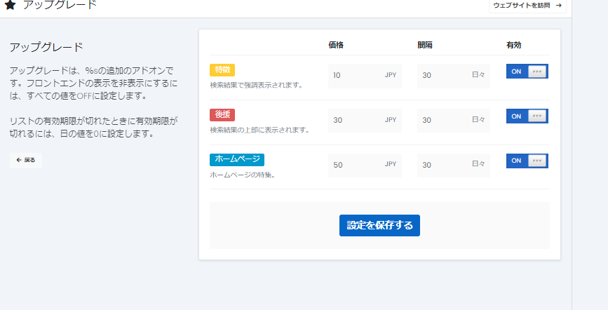608x310 pixels.
Task: Click the interval days field for ホームページ
Action: (x=443, y=165)
